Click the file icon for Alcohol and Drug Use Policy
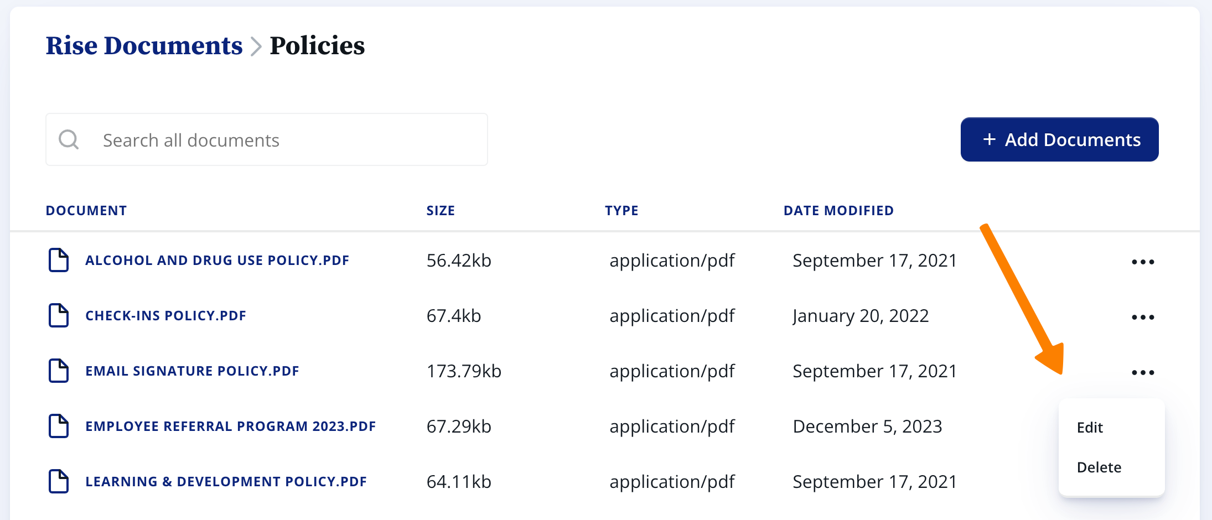Screen dimensions: 1212x520 pyautogui.click(x=59, y=261)
